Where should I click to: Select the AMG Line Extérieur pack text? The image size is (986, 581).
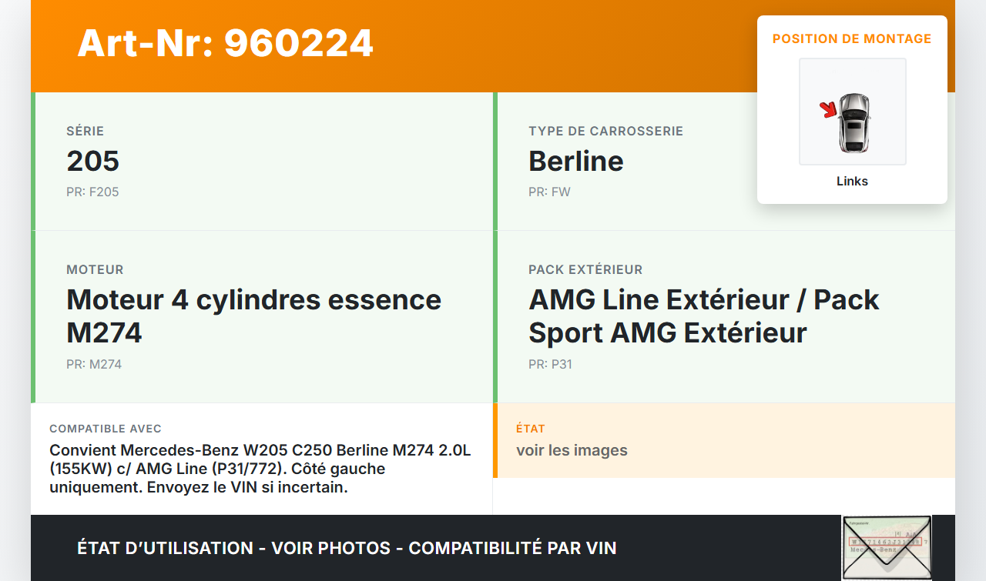[x=704, y=316]
